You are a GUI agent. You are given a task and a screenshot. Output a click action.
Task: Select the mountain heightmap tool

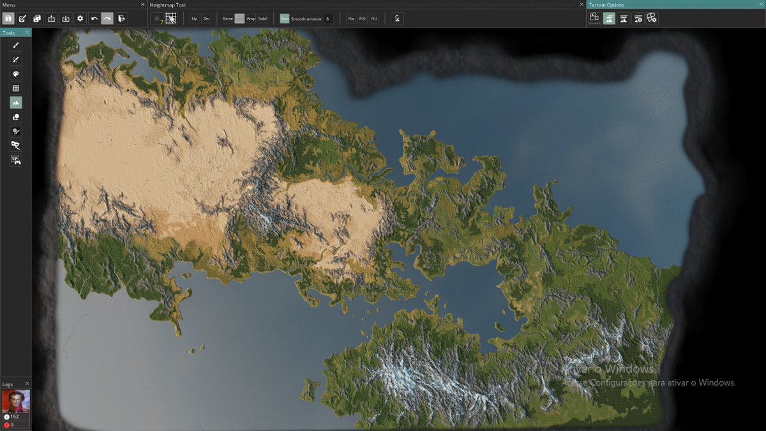point(16,102)
